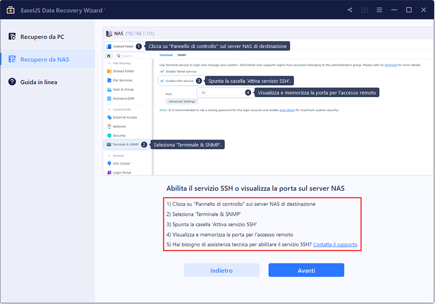Toggle the Enable Telnet service checkbox
This screenshot has width=435, height=304.
pos(162,71)
